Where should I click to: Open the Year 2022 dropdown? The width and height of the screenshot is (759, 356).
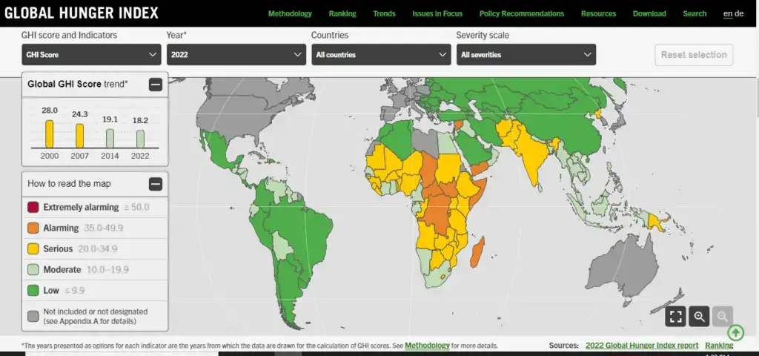pyautogui.click(x=236, y=55)
